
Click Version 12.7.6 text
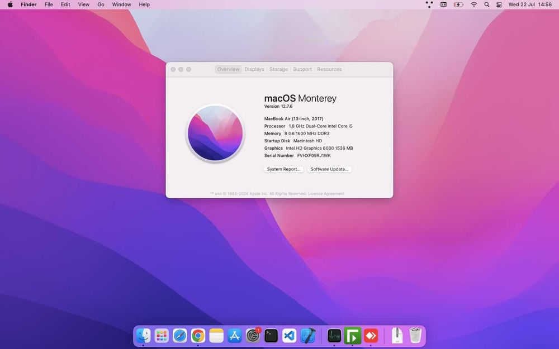tap(278, 107)
